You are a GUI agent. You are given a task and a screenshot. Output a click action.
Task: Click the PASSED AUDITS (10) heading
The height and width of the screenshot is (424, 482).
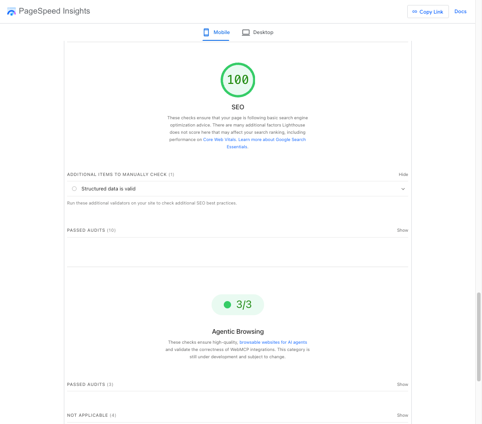92,230
